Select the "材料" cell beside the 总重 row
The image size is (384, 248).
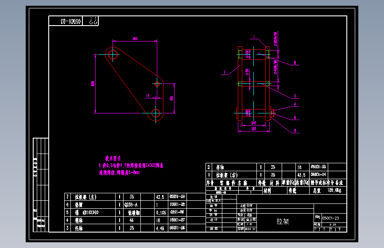pyautogui.click(x=267, y=191)
